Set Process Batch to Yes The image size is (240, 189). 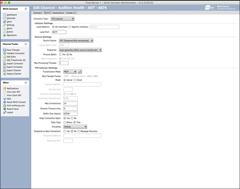pyautogui.click(x=60, y=54)
